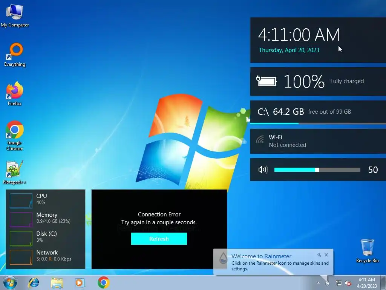The width and height of the screenshot is (386, 290).
Task: Click the Wi-Fi Not connected status text
Action: pyautogui.click(x=287, y=145)
